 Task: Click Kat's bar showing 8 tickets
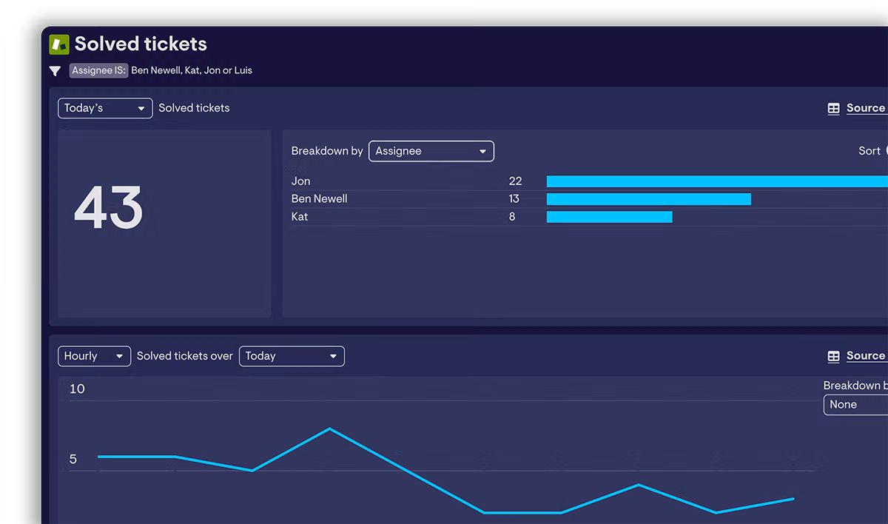point(609,217)
